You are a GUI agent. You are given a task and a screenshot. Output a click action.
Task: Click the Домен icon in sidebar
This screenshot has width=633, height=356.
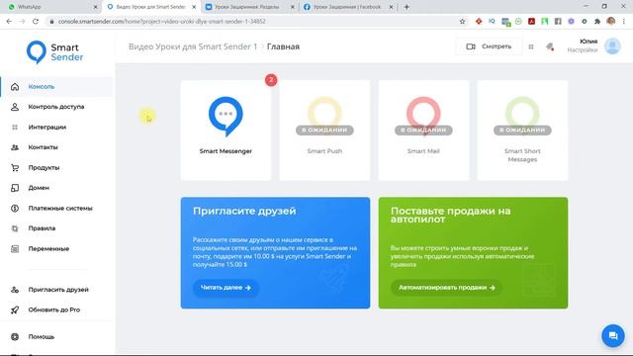[15, 188]
